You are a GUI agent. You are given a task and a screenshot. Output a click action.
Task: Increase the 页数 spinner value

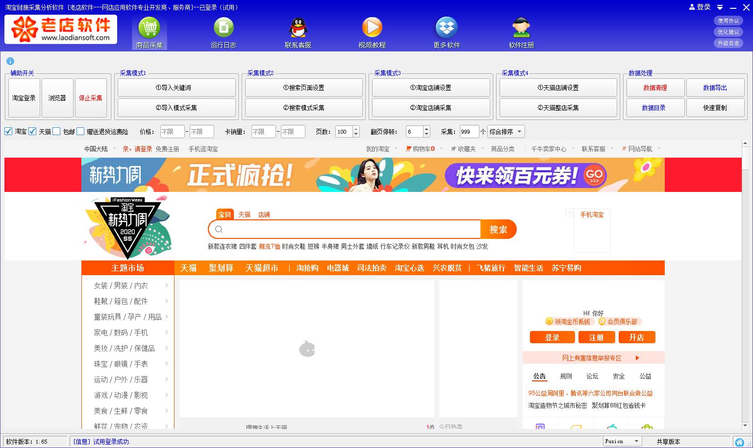pos(356,129)
